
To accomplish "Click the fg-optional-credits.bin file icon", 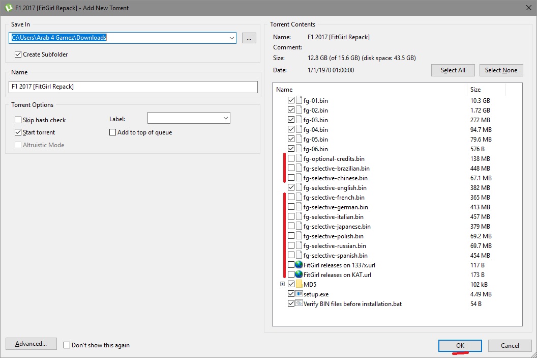I will click(x=299, y=158).
